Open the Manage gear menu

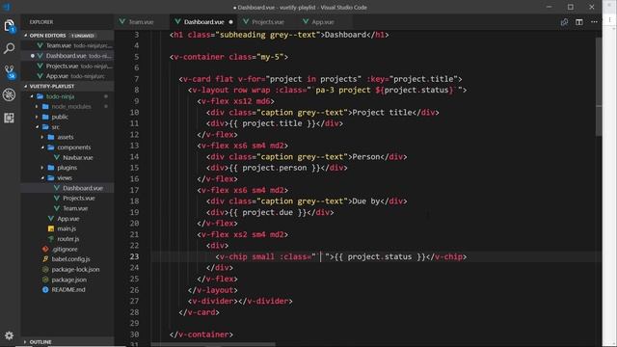point(9,335)
